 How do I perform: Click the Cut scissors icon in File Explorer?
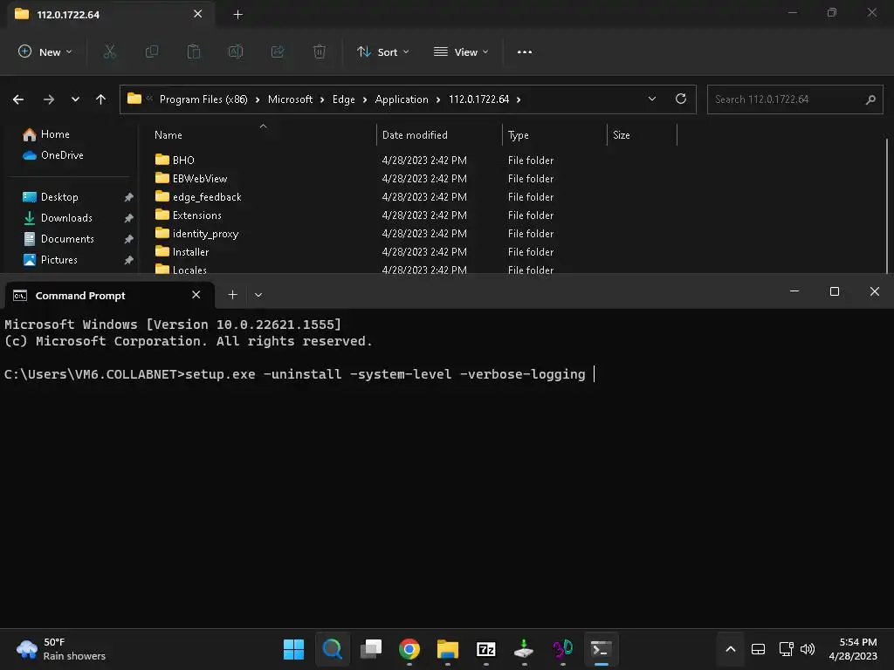[109, 51]
